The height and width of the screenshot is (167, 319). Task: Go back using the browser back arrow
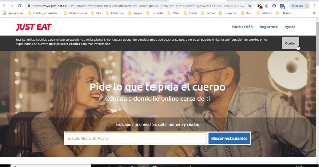pos(5,6)
